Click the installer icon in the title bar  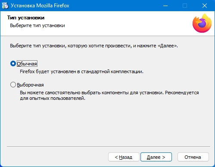(x=5, y=6)
